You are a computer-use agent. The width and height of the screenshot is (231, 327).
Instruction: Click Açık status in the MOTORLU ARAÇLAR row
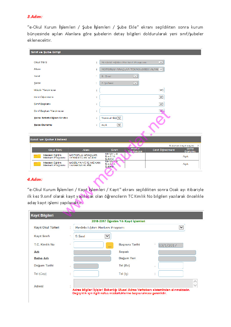186,156
